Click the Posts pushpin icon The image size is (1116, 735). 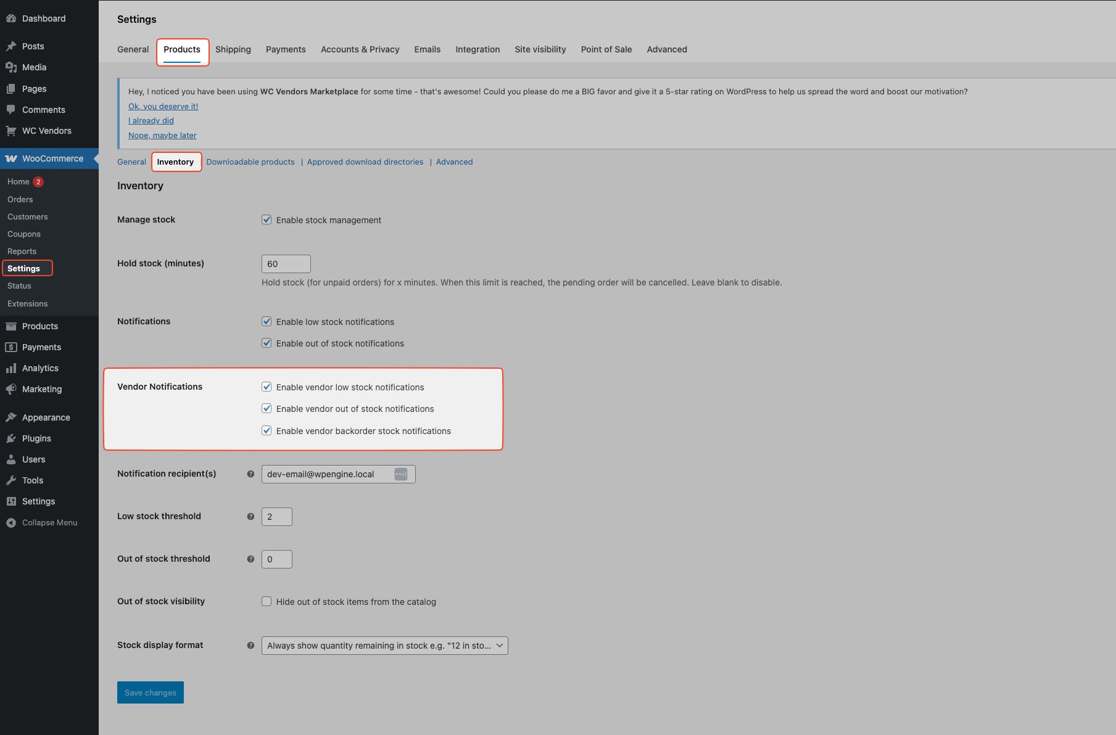pyautogui.click(x=10, y=46)
